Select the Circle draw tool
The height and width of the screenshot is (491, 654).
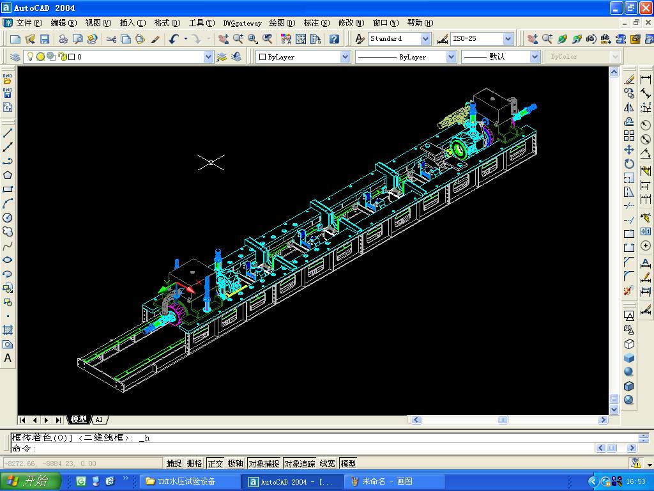click(x=8, y=217)
